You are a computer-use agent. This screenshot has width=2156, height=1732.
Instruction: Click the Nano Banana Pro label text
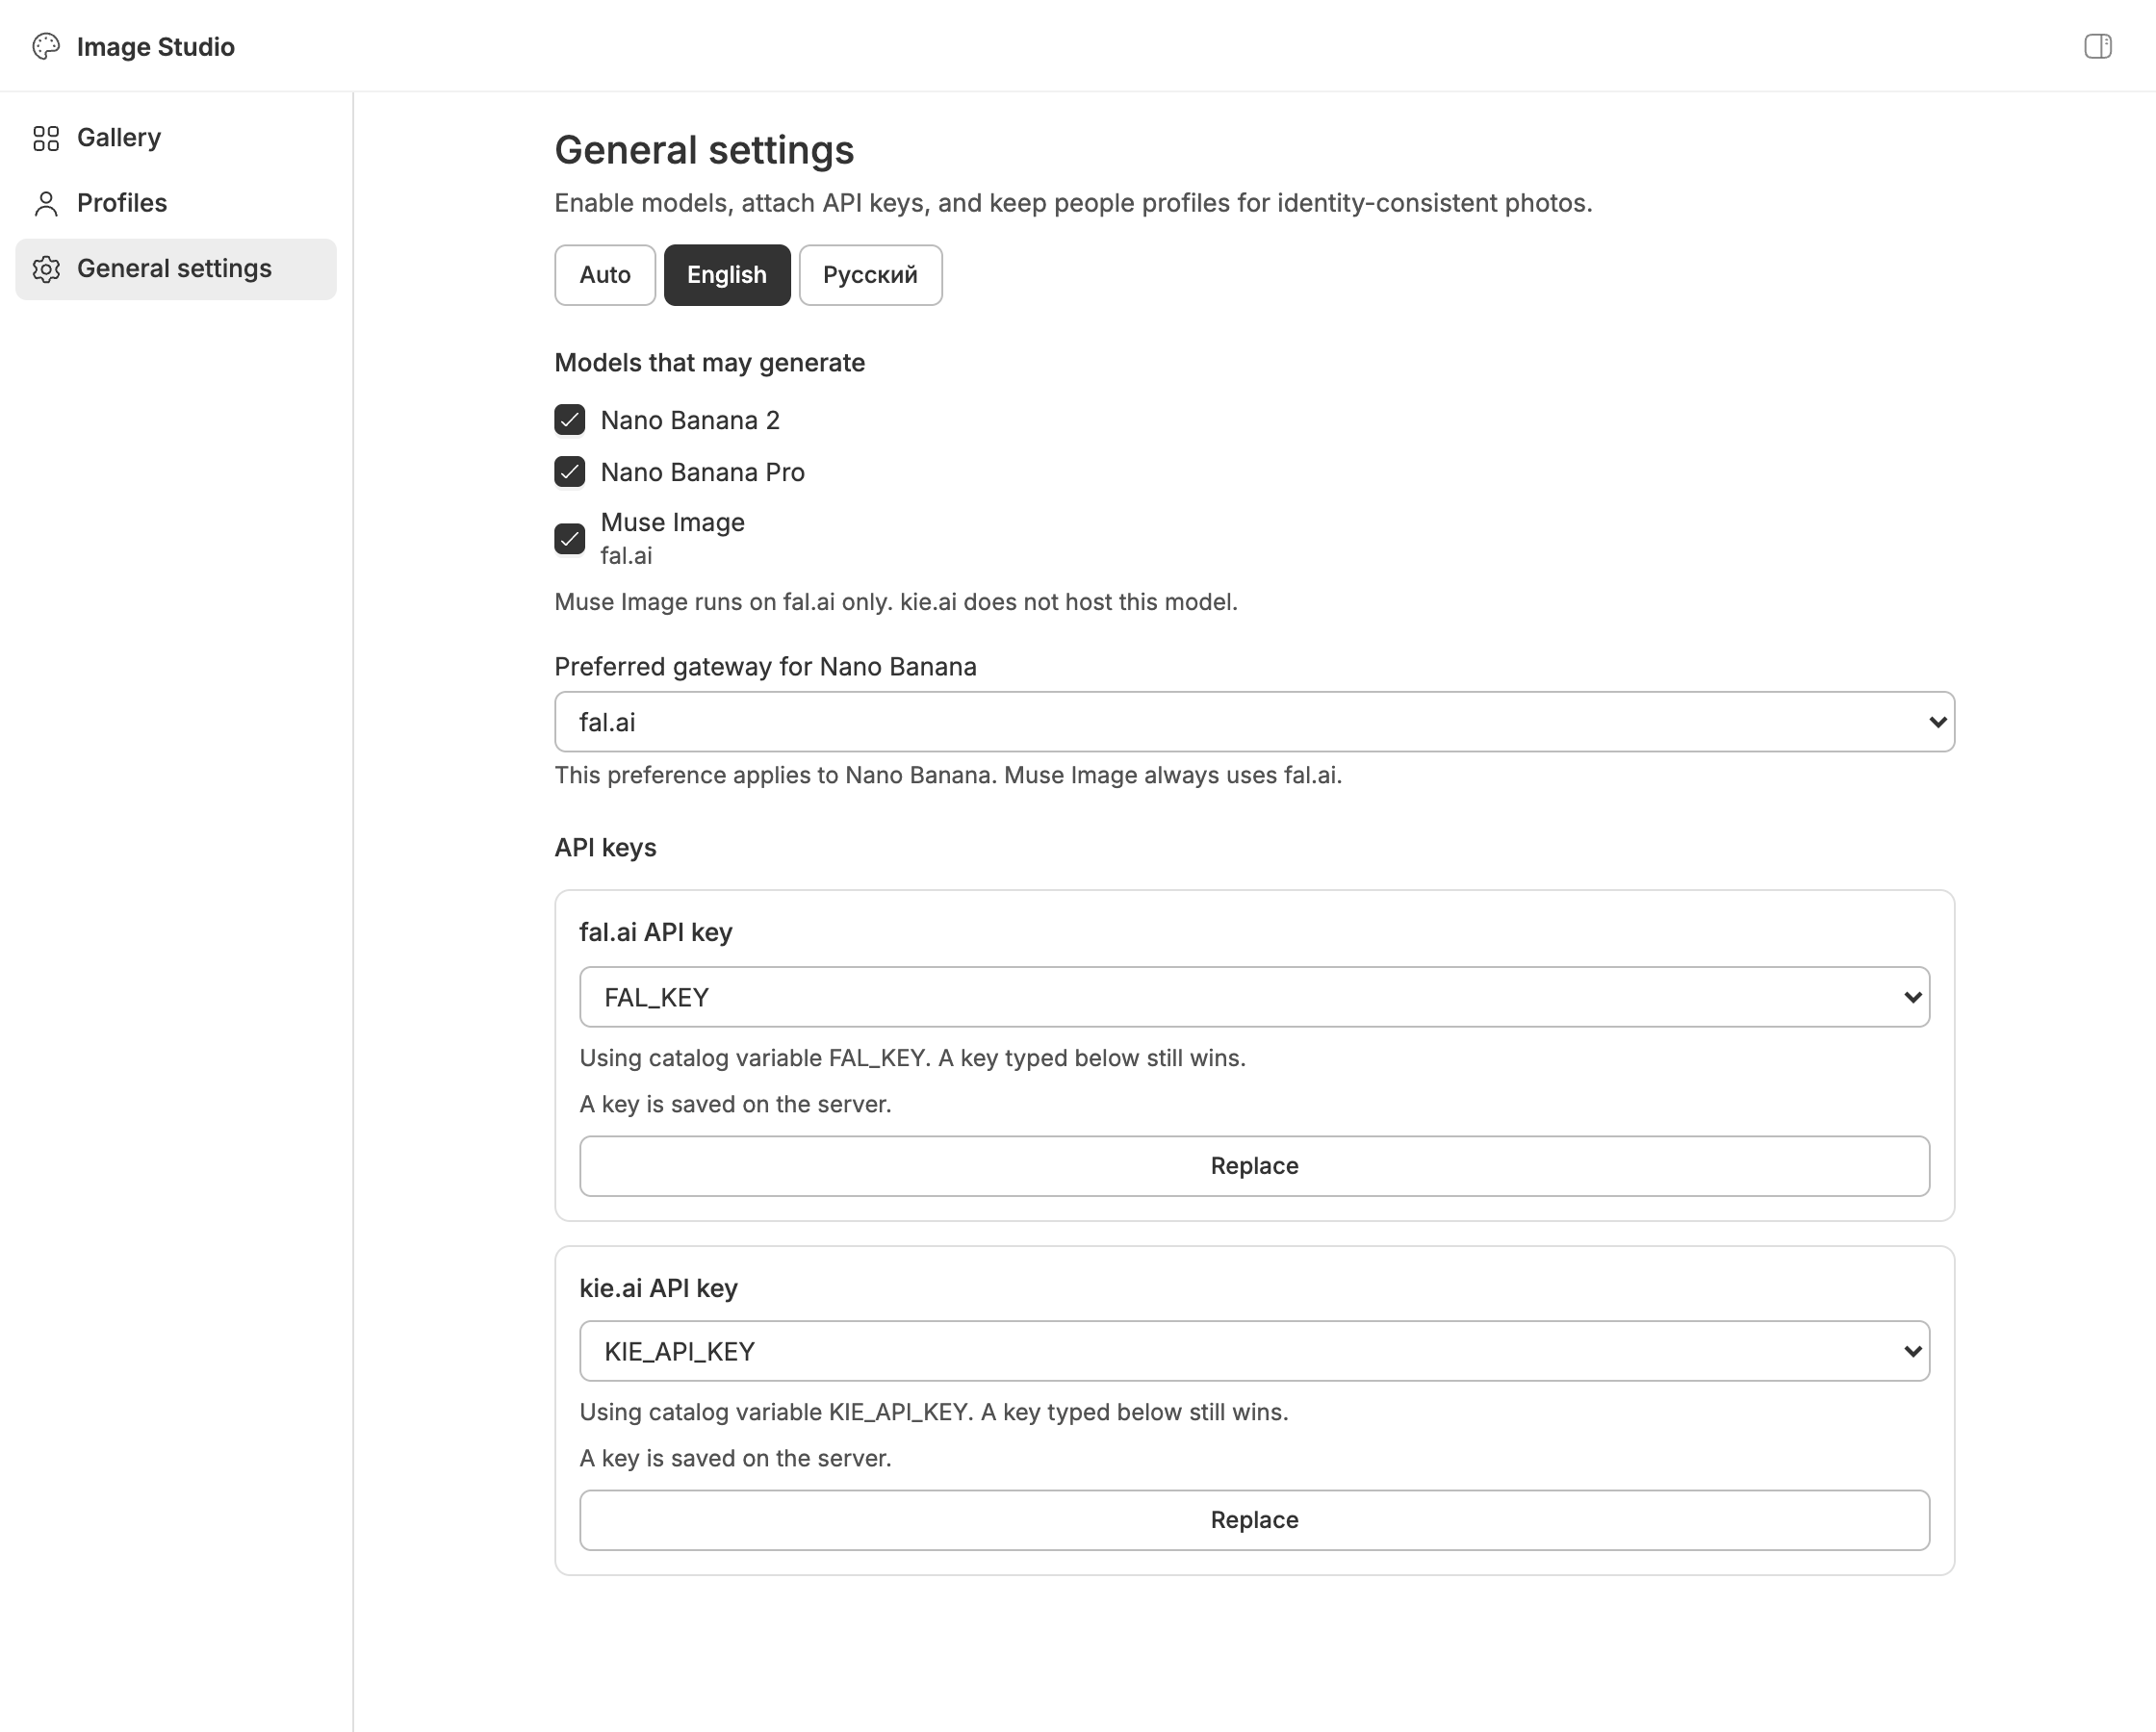coord(702,472)
